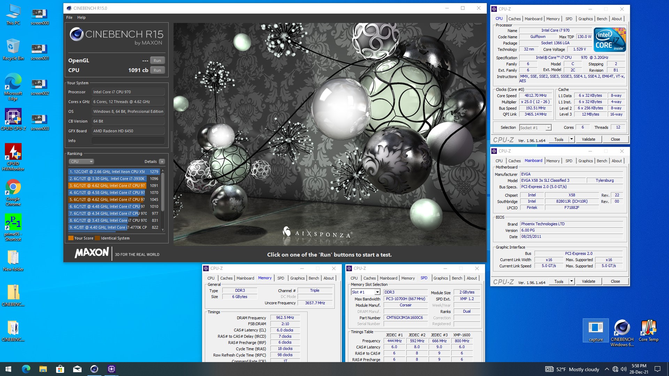Switch to Cinebench taskbar icon
The image size is (669, 376).
pyautogui.click(x=94, y=369)
